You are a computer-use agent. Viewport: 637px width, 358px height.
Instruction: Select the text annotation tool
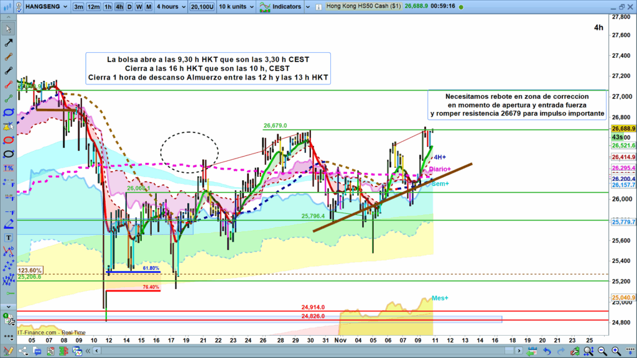click(x=9, y=238)
